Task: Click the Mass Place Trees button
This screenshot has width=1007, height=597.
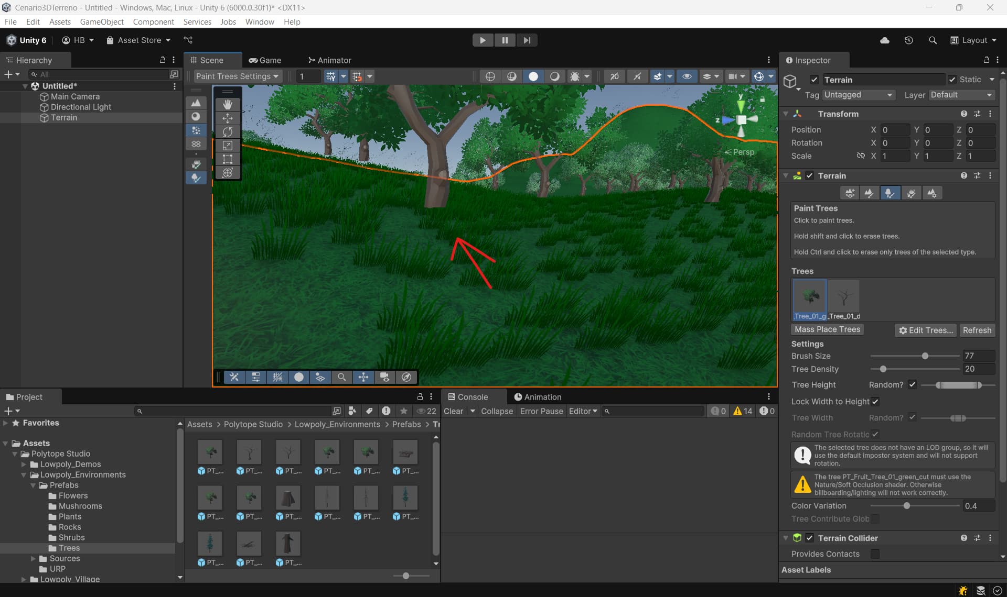Action: pos(827,330)
